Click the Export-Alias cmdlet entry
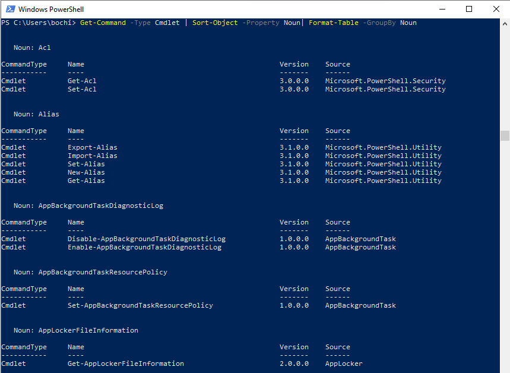The height and width of the screenshot is (373, 510). tap(93, 147)
